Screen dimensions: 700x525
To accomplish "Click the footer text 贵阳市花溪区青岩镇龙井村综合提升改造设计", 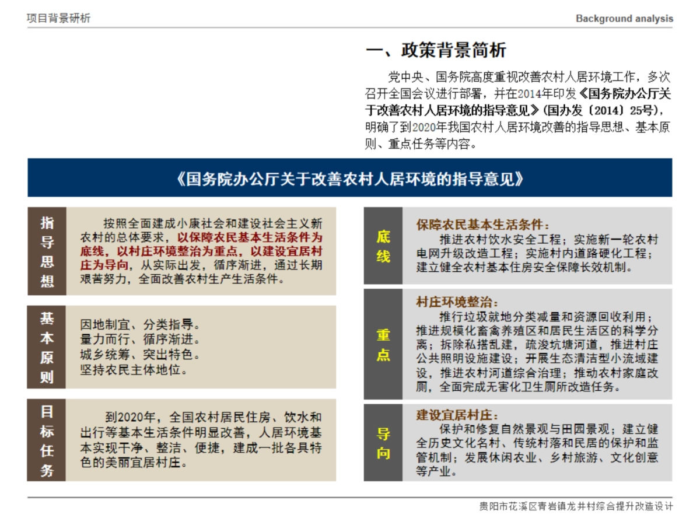I will pos(575,506).
